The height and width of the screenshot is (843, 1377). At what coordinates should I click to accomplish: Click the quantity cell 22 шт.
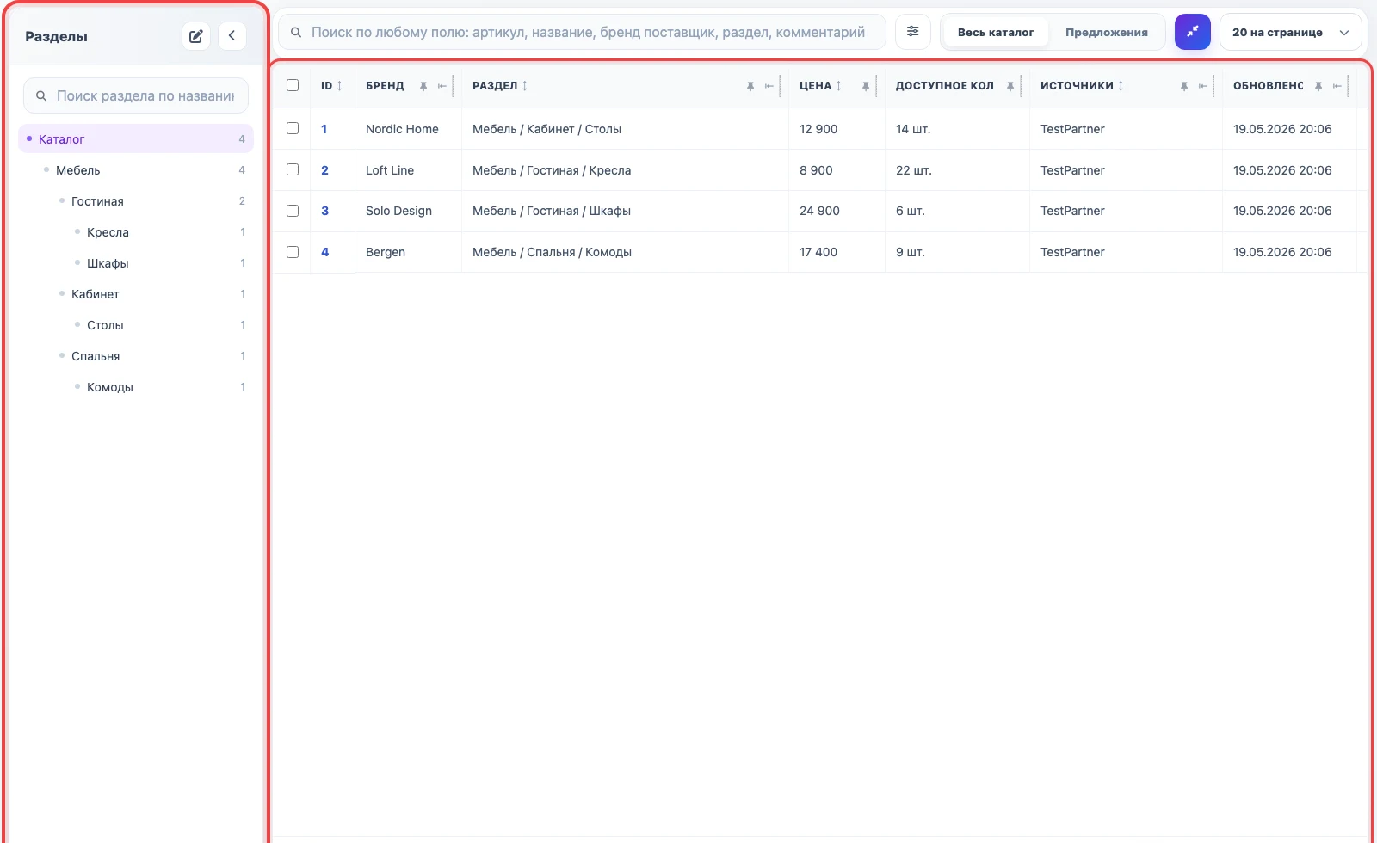tap(957, 170)
